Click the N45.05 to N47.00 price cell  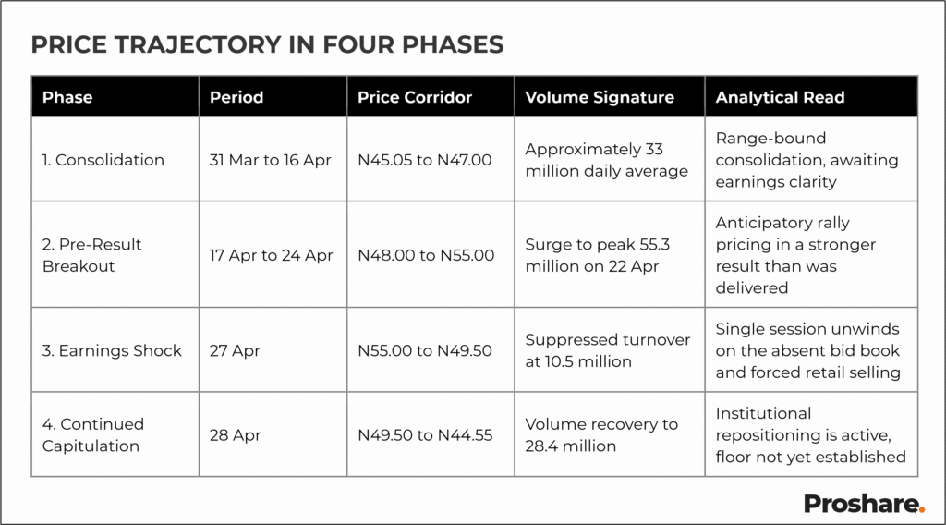425,160
